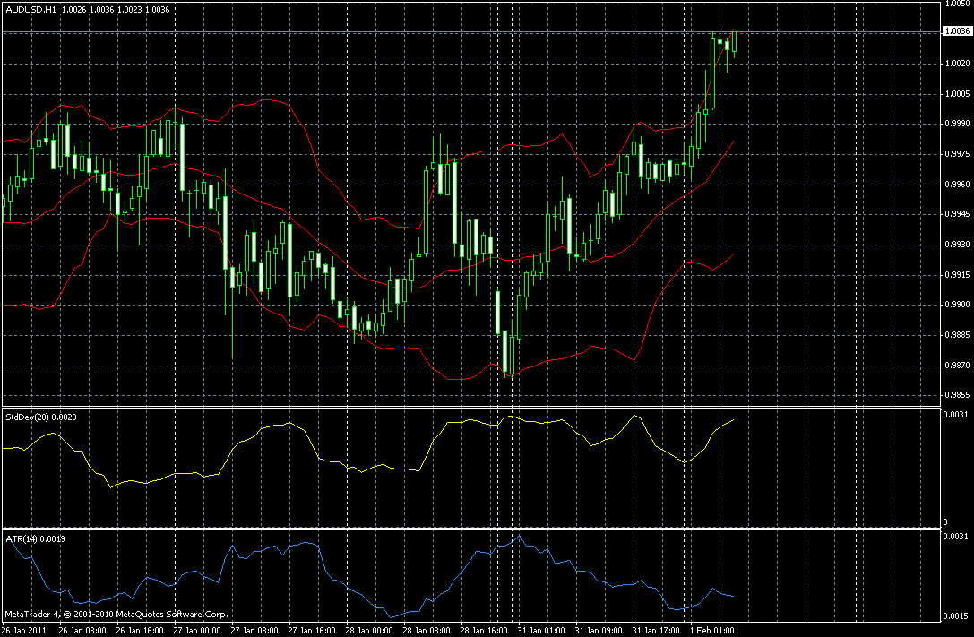Click the 1.0005 price axis label
The width and height of the screenshot is (974, 637).
coord(957,94)
